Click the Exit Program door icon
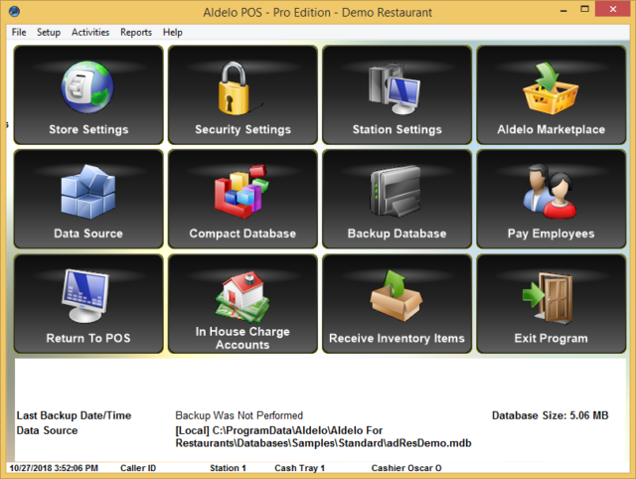Screen dimensions: 636x479 (551, 296)
